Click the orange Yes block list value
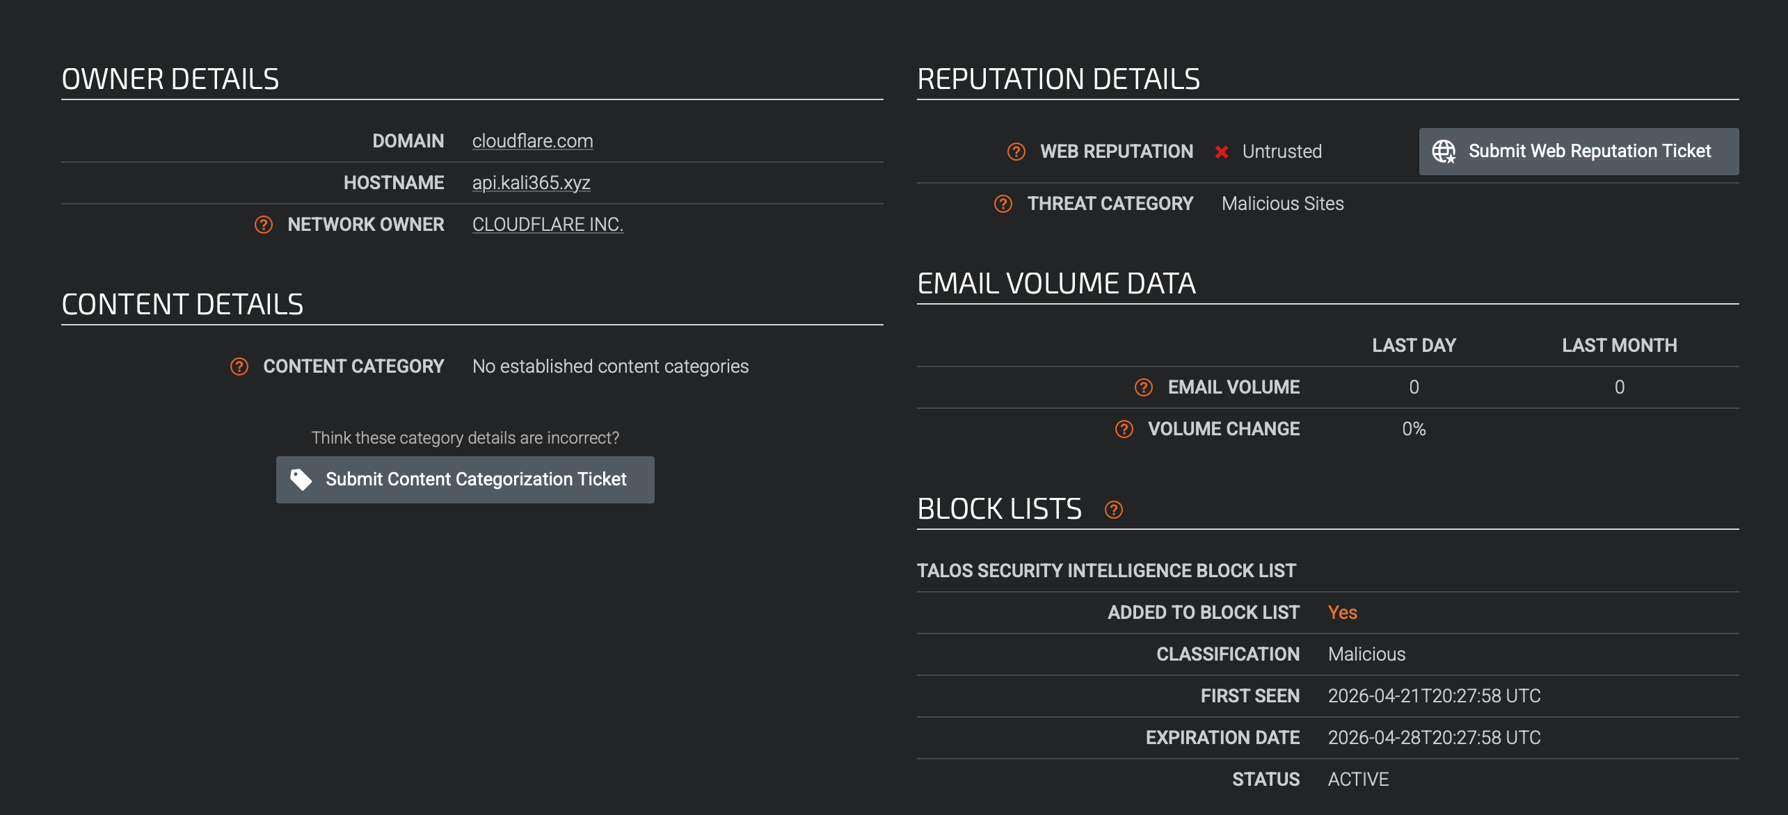 [1342, 613]
